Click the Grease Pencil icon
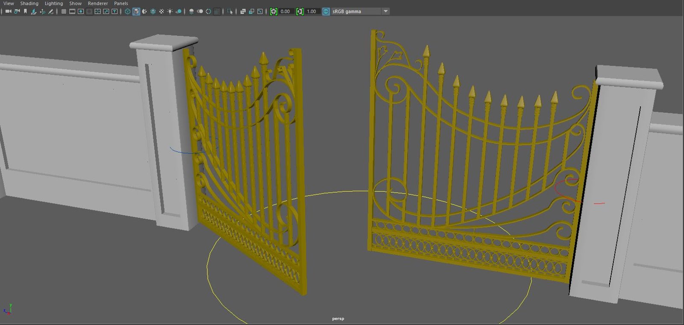Viewport: 684px width, 325px height. [51, 12]
